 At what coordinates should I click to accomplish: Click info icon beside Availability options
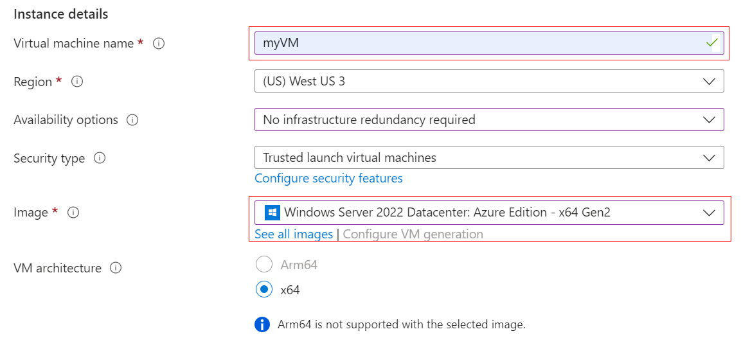pos(132,120)
